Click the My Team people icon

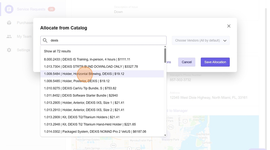click(x=9, y=36)
